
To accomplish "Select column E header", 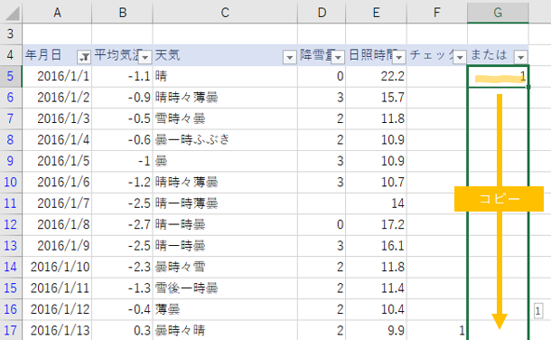I will click(376, 13).
